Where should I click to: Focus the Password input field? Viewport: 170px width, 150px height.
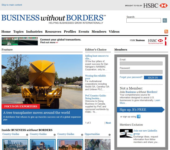click(141, 72)
